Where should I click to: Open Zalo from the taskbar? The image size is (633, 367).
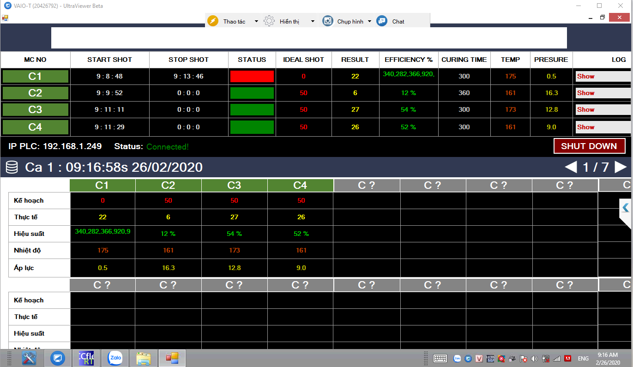point(115,358)
